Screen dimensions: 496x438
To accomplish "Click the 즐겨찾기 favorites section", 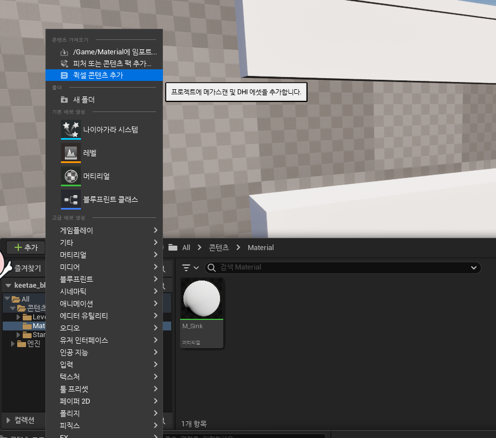I will tap(28, 268).
